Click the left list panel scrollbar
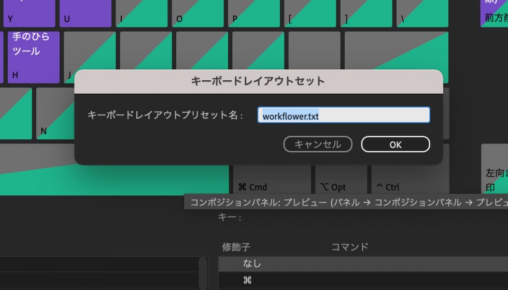 pyautogui.click(x=203, y=273)
